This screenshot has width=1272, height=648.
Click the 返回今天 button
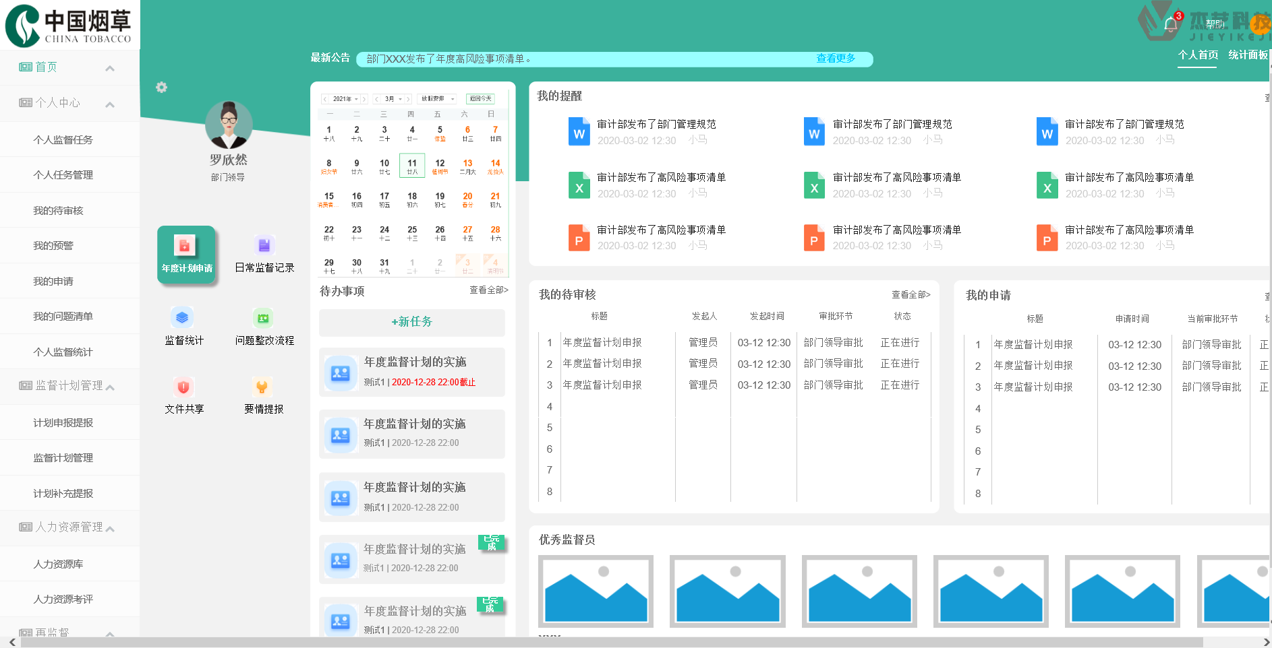pos(480,99)
